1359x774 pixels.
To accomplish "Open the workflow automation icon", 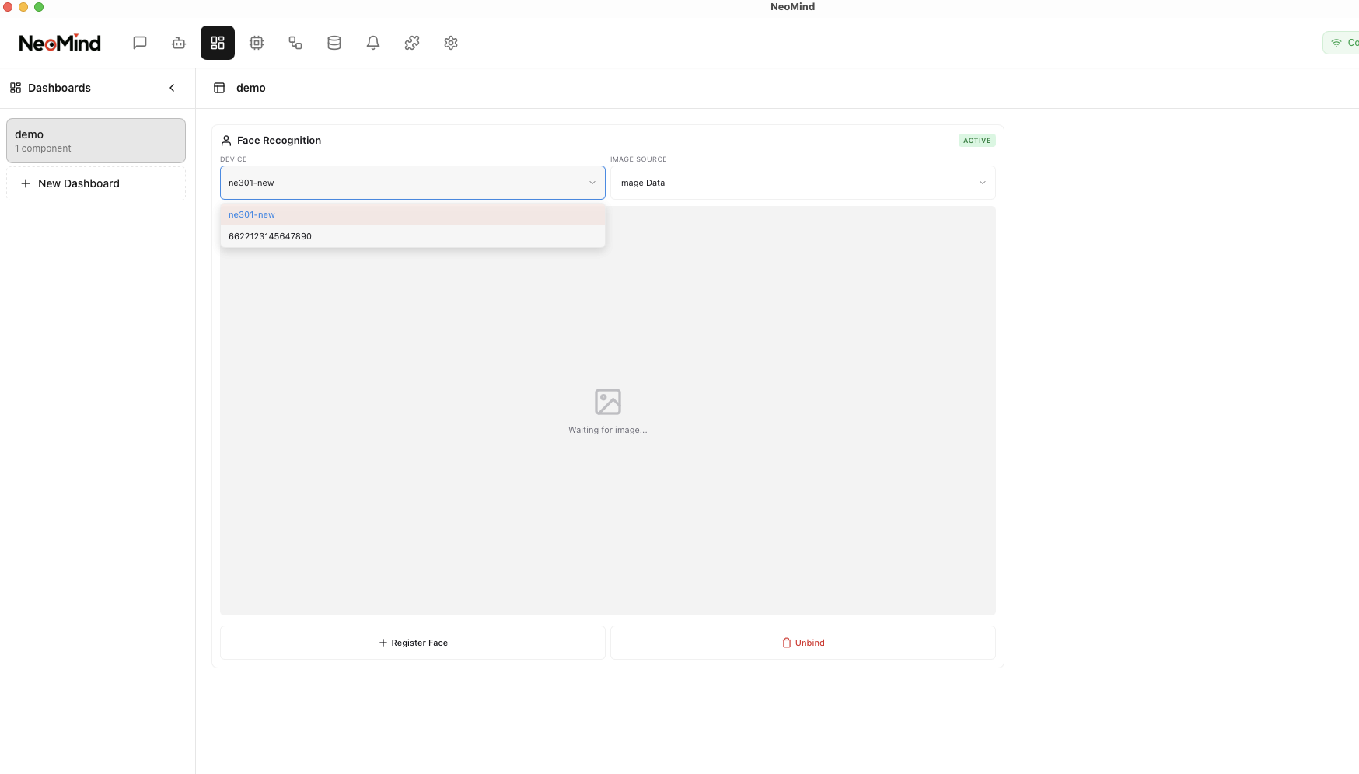I will coord(295,43).
